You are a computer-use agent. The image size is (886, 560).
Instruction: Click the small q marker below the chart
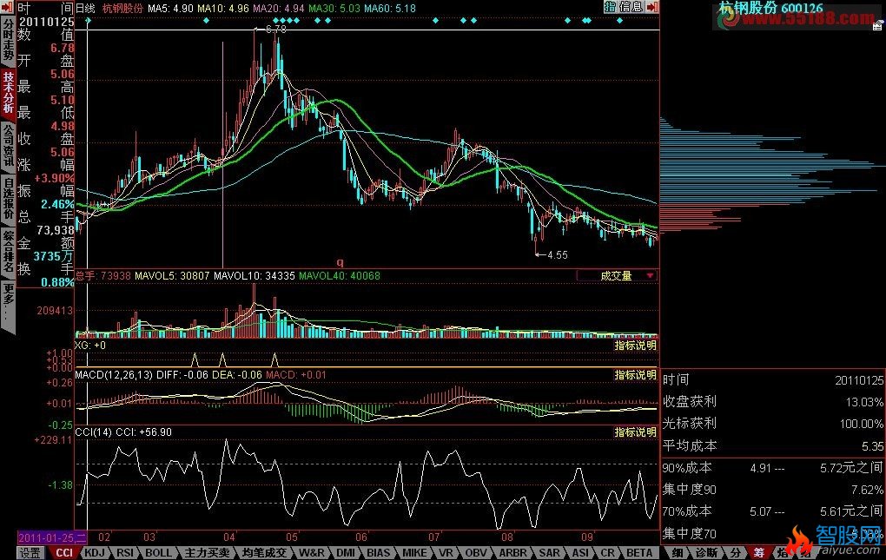coord(341,262)
